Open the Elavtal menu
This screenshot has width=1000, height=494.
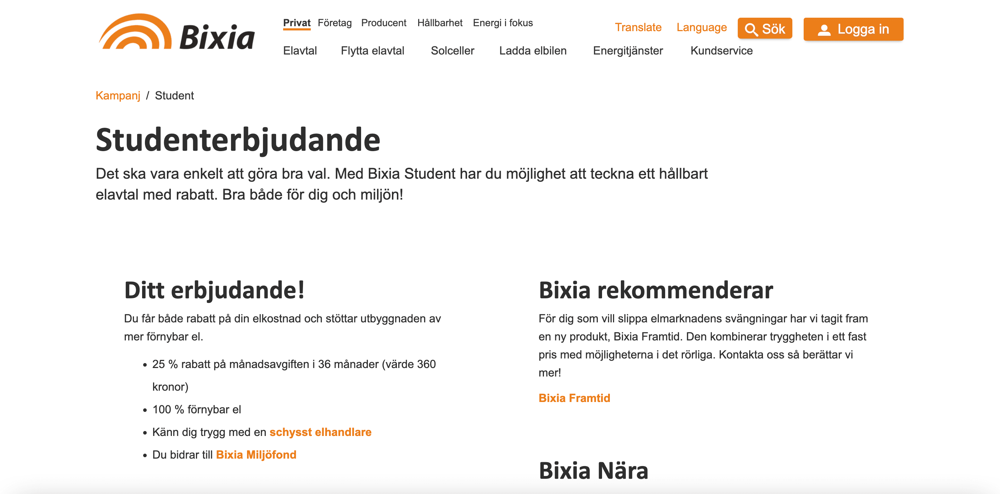click(300, 50)
